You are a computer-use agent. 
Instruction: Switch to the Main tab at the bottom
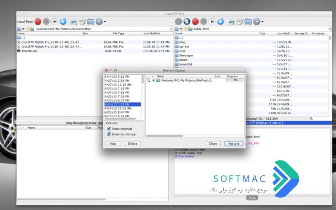252,198
